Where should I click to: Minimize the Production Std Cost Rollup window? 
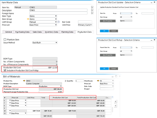coord(151,40)
